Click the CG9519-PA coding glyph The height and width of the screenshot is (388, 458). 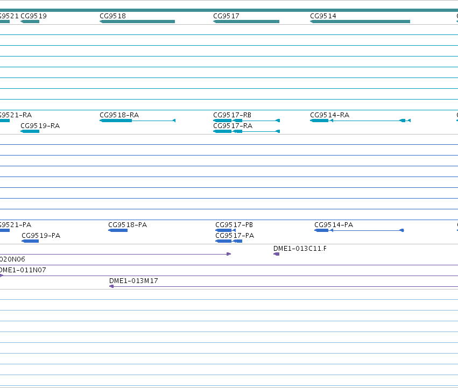pyautogui.click(x=30, y=241)
